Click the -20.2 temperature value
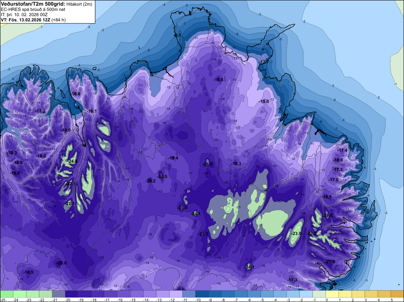Screen dimensions: 404x302 point(150,181)
